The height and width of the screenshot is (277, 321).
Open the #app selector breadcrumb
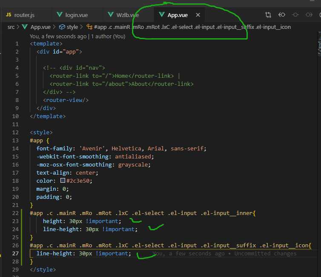(192, 27)
